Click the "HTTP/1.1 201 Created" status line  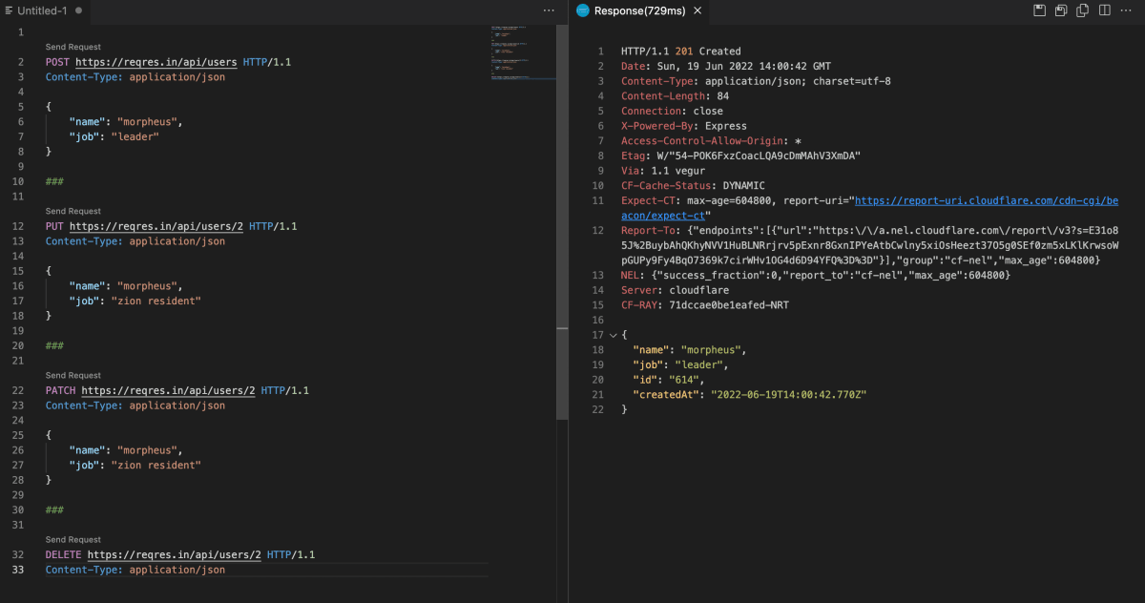680,52
